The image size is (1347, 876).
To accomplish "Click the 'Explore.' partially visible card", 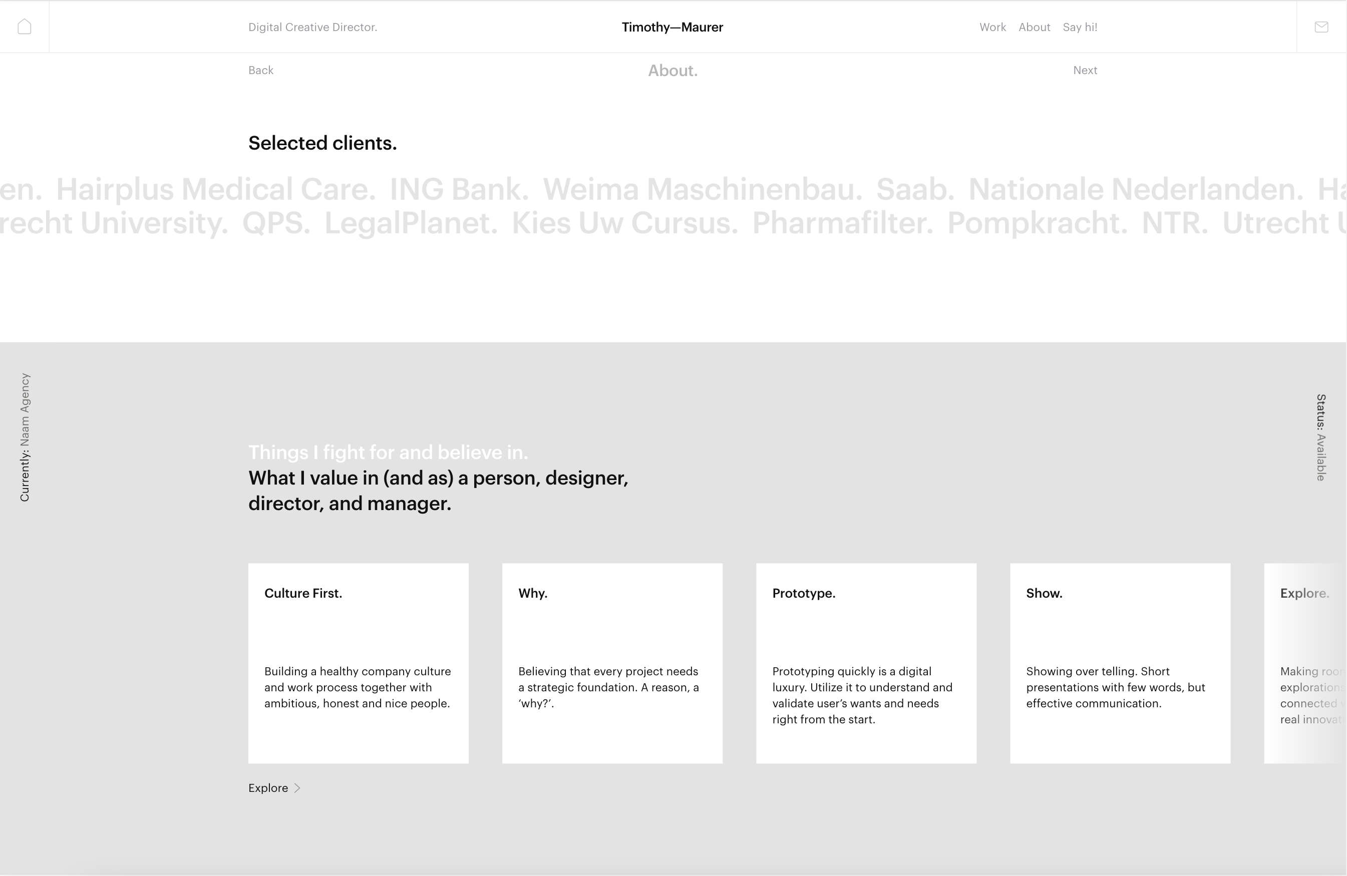I will point(1306,662).
